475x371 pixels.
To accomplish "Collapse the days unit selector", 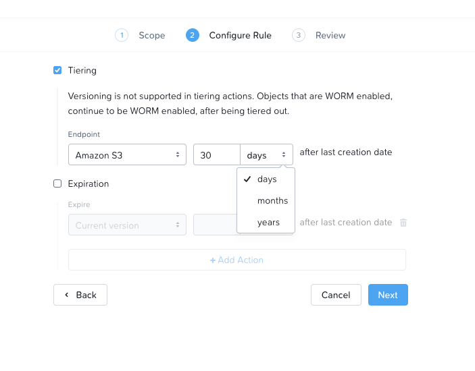I will click(x=267, y=154).
